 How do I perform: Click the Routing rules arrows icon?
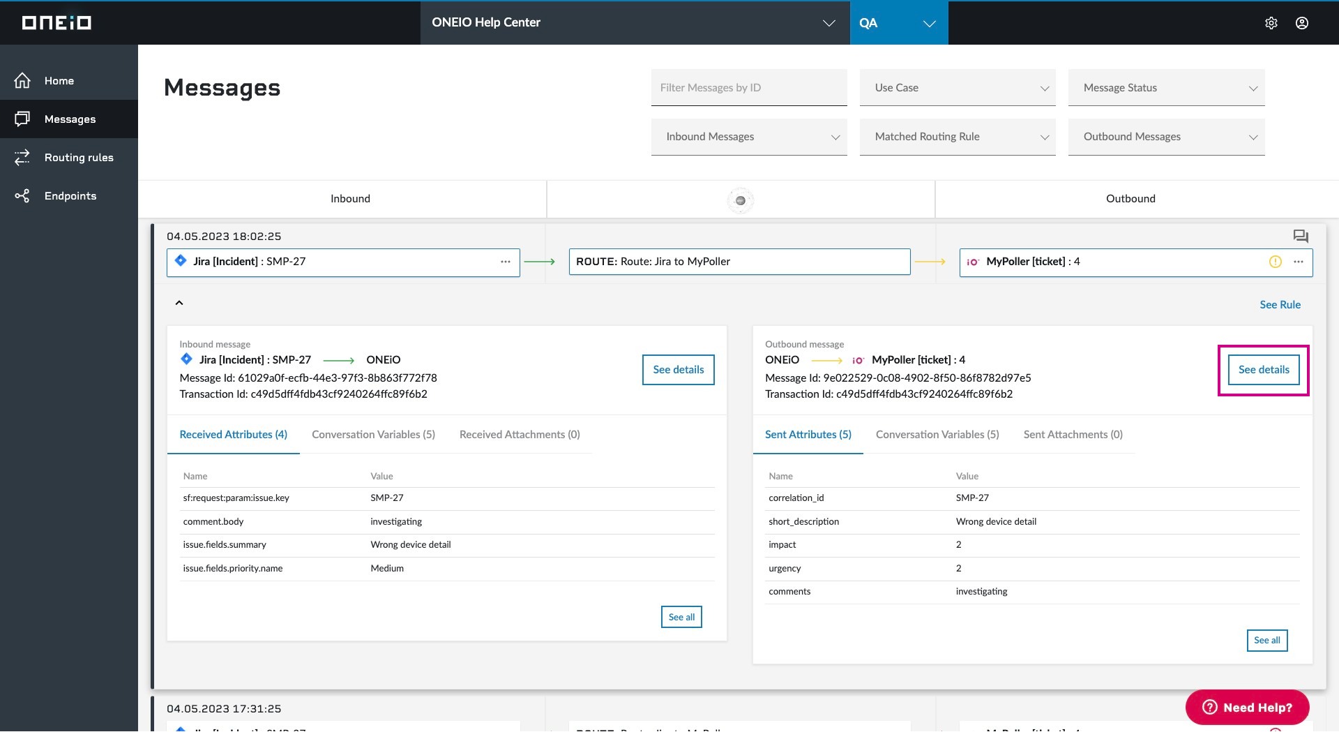point(22,157)
